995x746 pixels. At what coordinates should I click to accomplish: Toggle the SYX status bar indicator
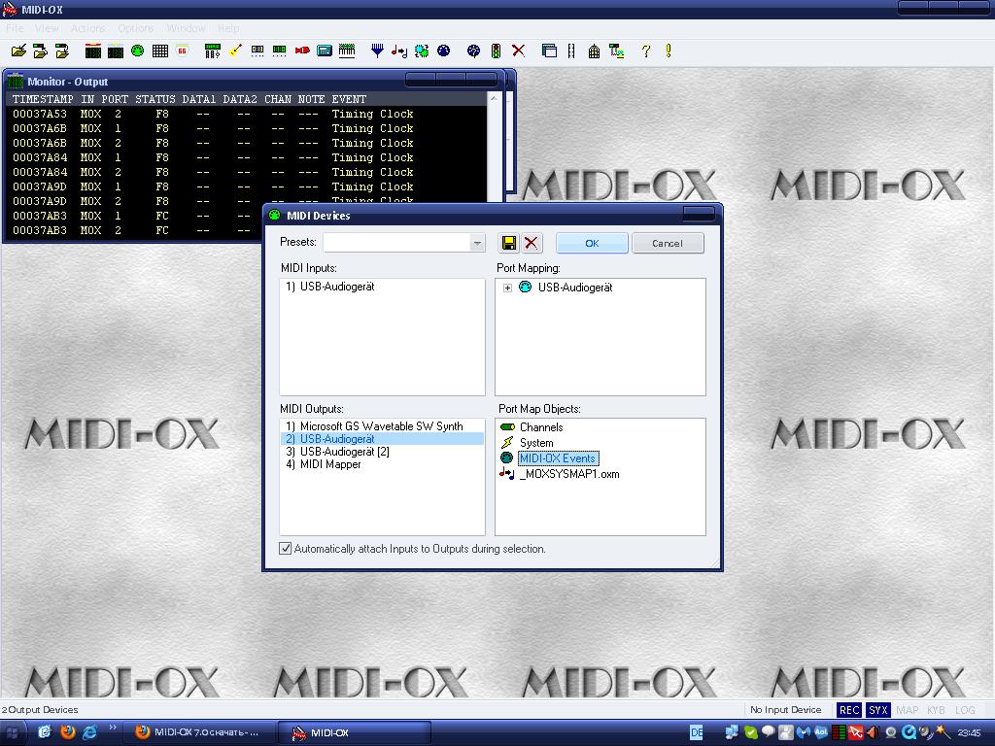point(878,710)
